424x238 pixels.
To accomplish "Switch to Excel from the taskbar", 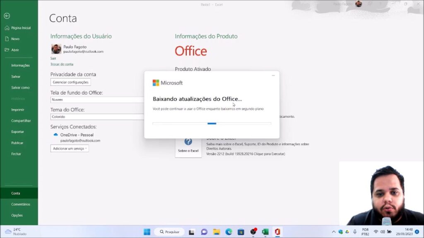I will [x=265, y=232].
